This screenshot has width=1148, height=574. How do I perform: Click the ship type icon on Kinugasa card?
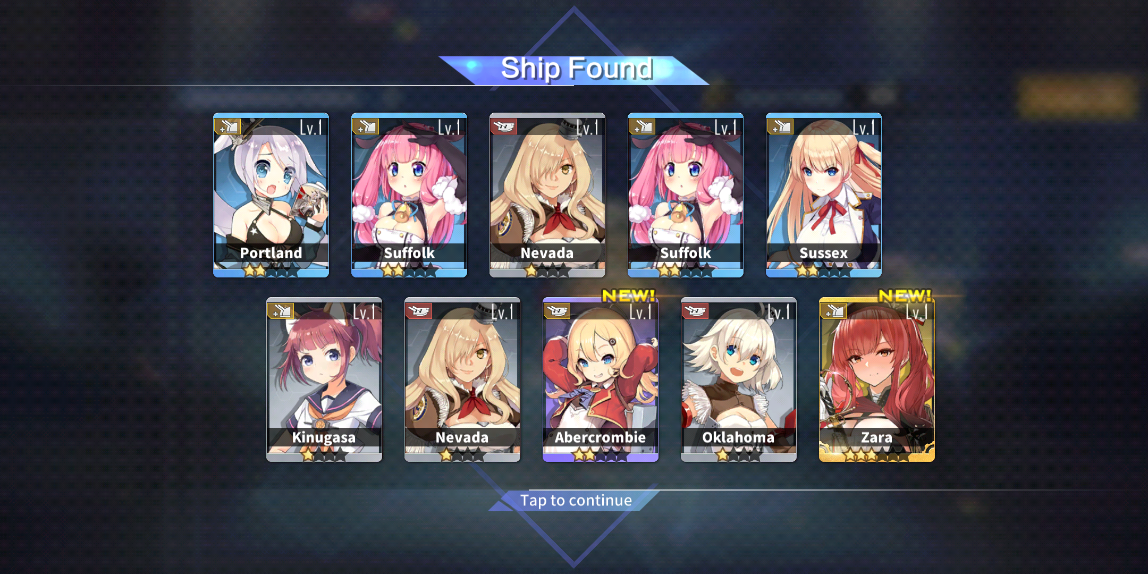click(281, 311)
